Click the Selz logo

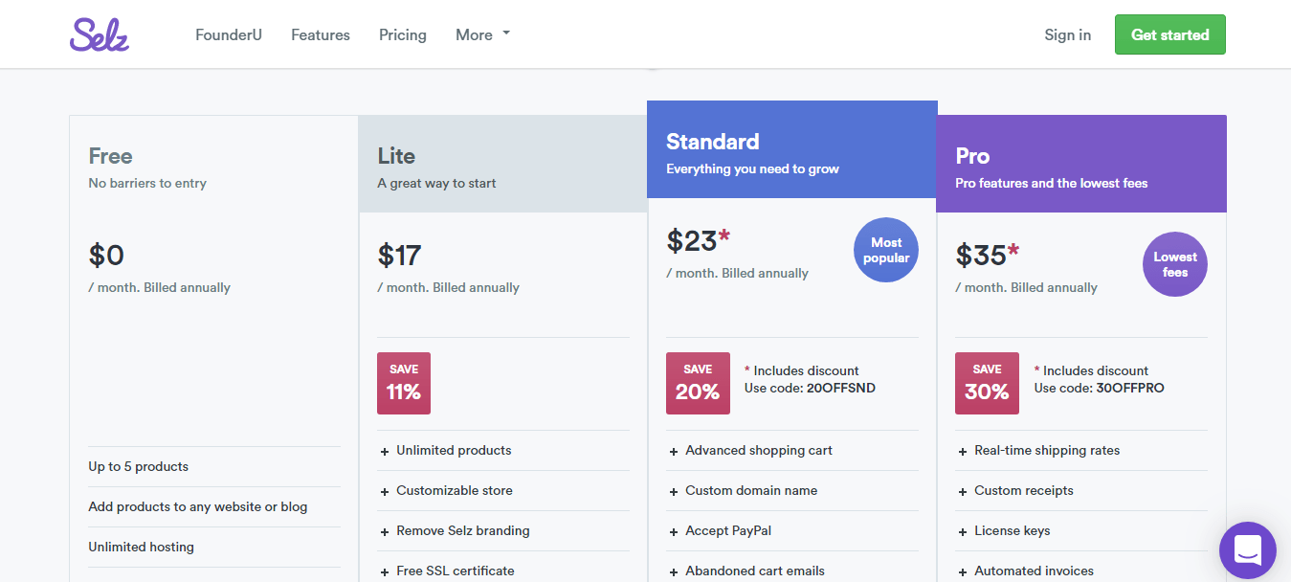coord(99,34)
